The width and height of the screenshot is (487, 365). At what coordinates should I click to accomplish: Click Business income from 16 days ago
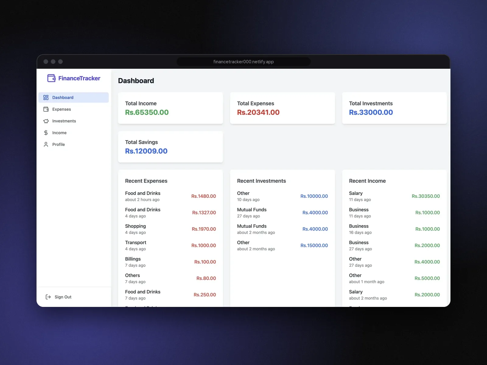click(x=394, y=229)
